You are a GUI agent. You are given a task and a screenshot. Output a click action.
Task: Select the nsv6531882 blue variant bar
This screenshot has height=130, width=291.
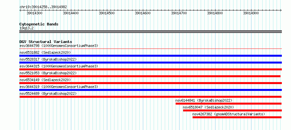(x=150, y=56)
